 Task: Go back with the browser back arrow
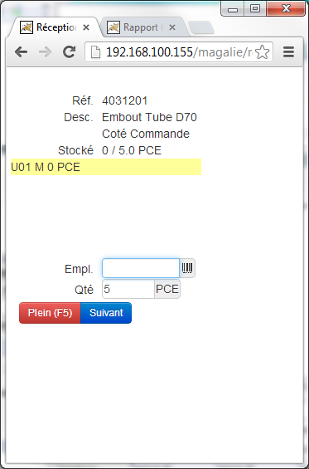22,52
